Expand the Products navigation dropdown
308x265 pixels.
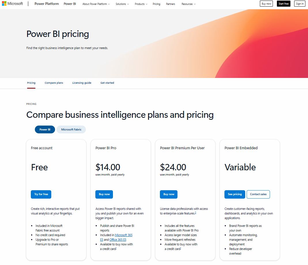click(141, 4)
